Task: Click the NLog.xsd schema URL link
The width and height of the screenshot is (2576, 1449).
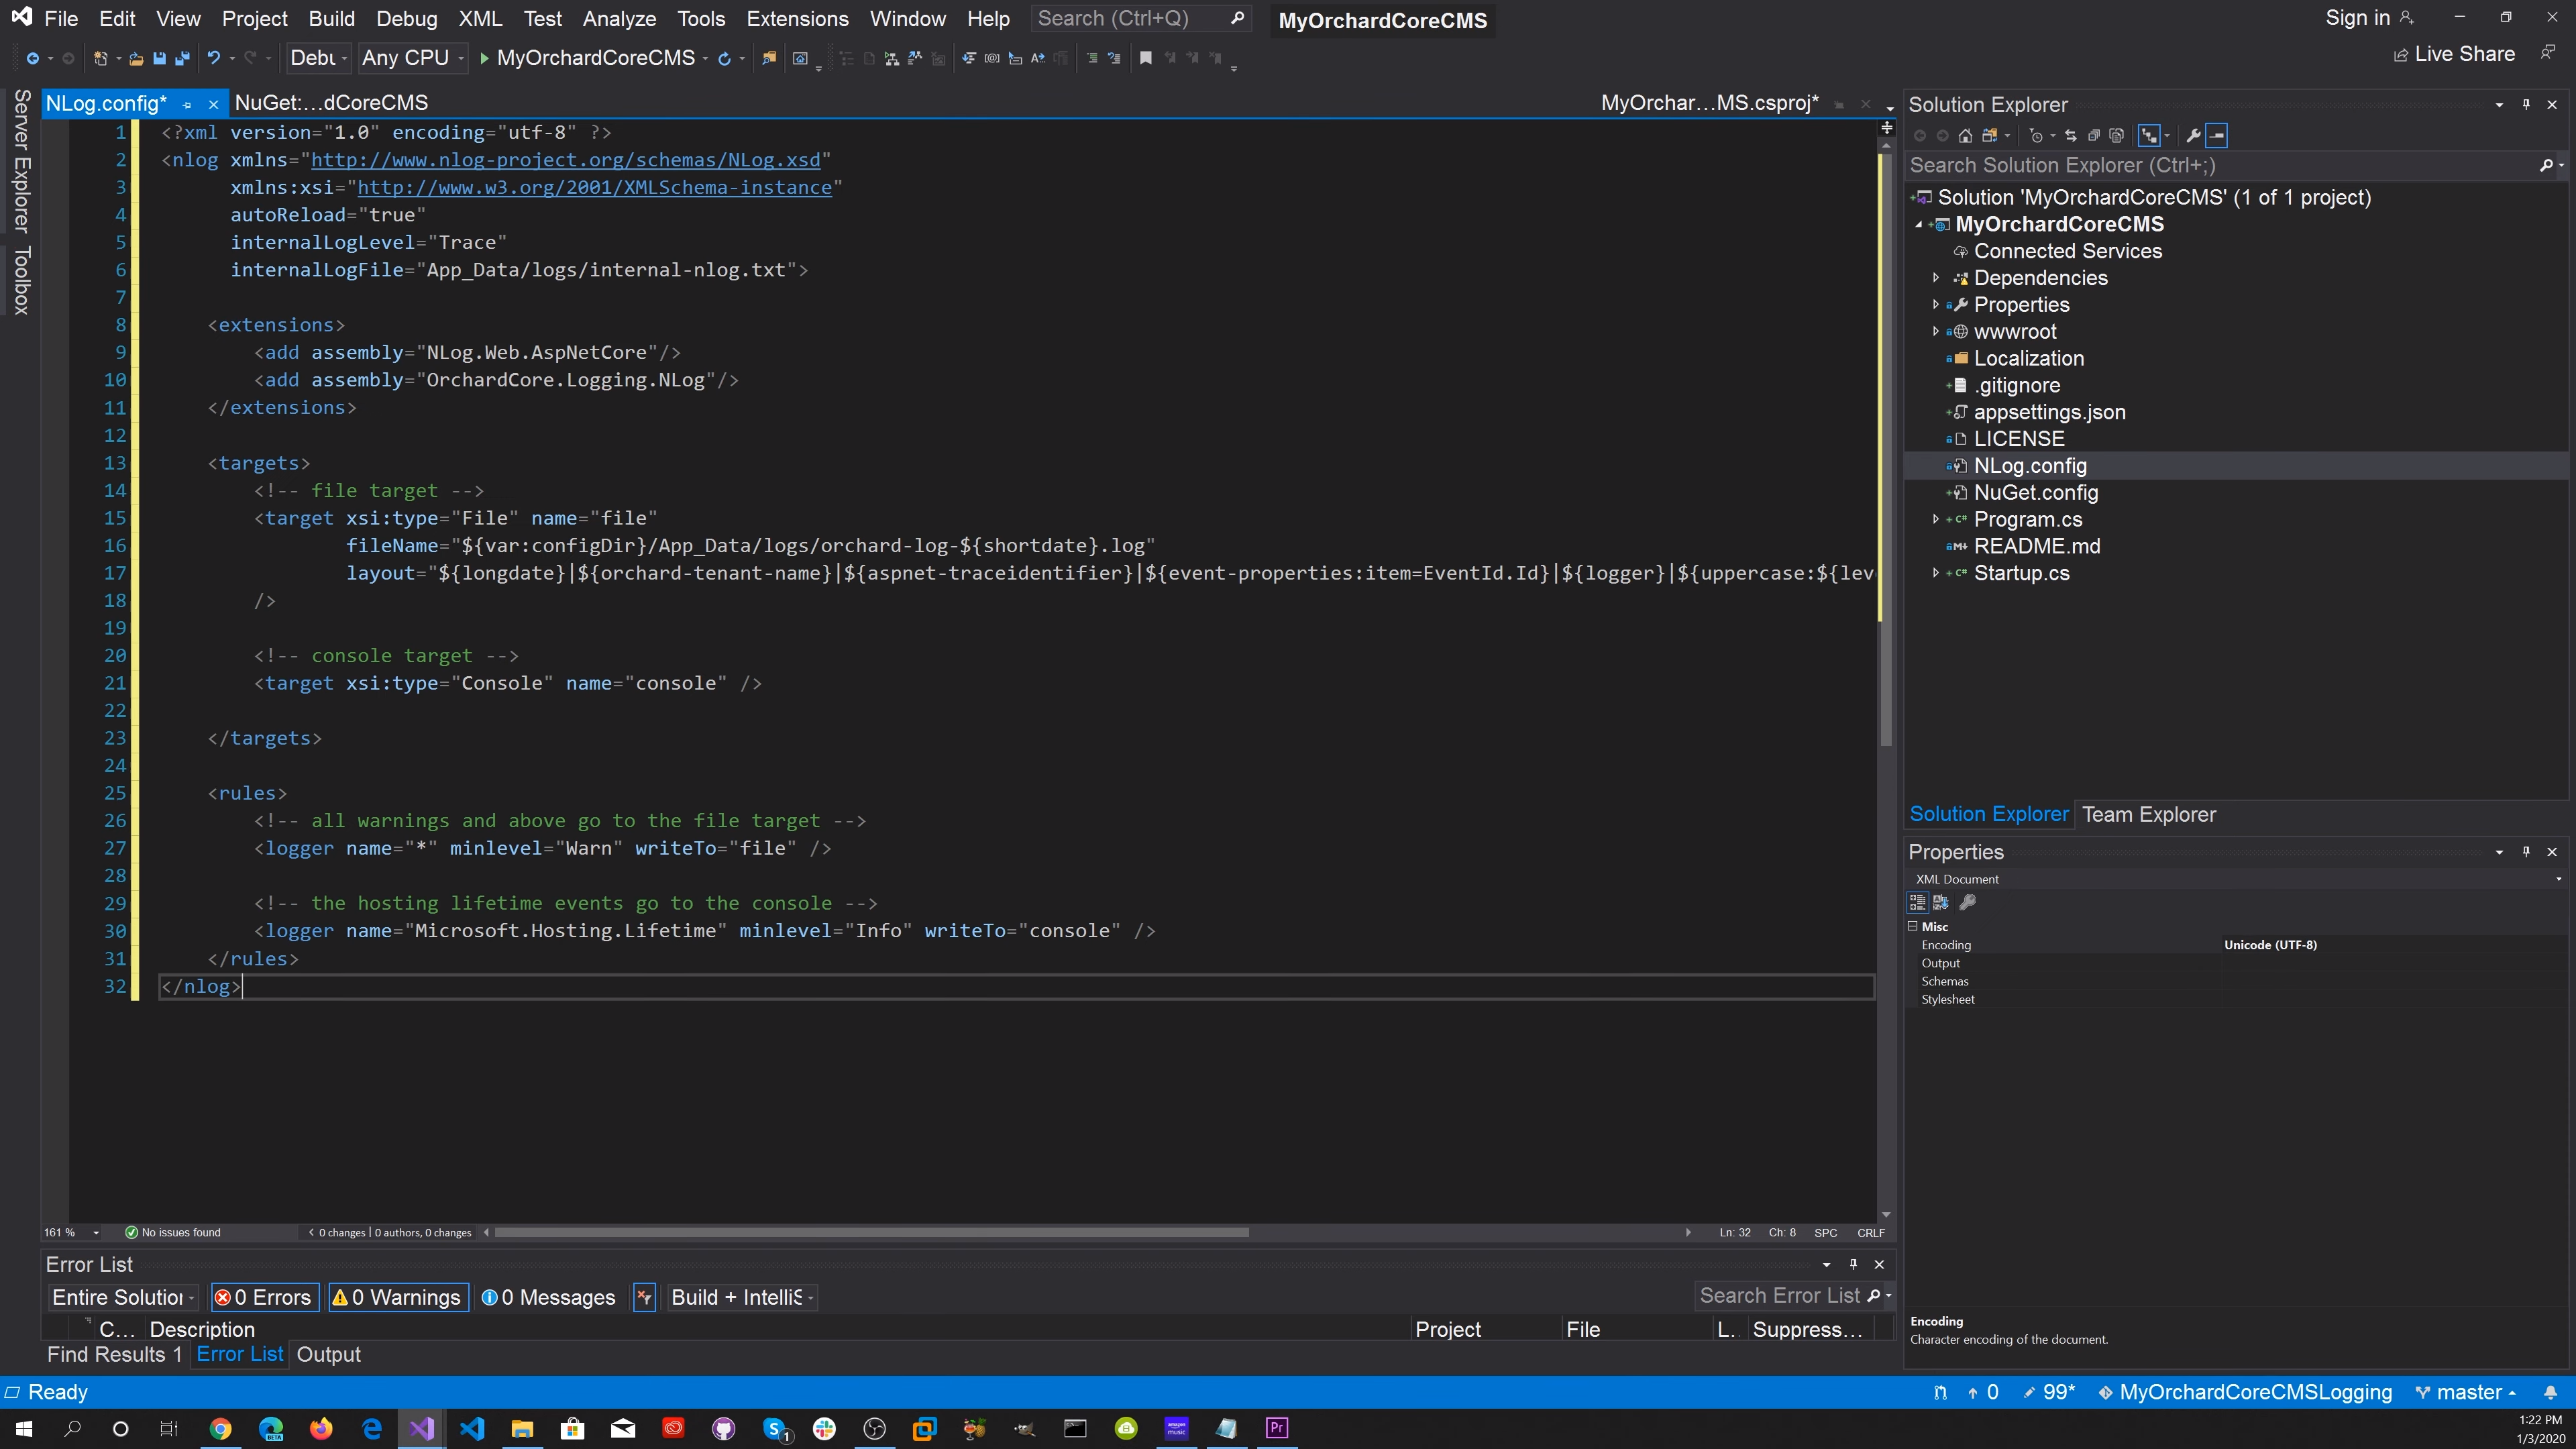Action: (x=565, y=160)
